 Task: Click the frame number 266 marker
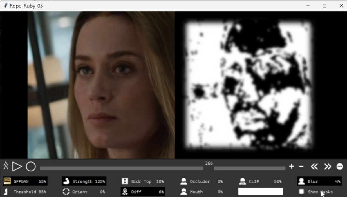209,163
